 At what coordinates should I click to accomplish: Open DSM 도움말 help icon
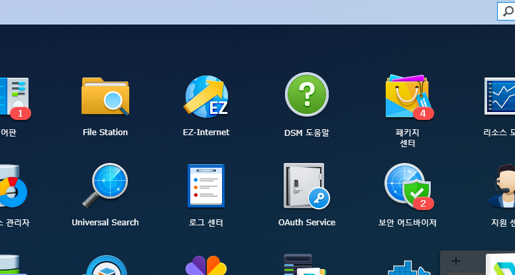[x=306, y=95]
